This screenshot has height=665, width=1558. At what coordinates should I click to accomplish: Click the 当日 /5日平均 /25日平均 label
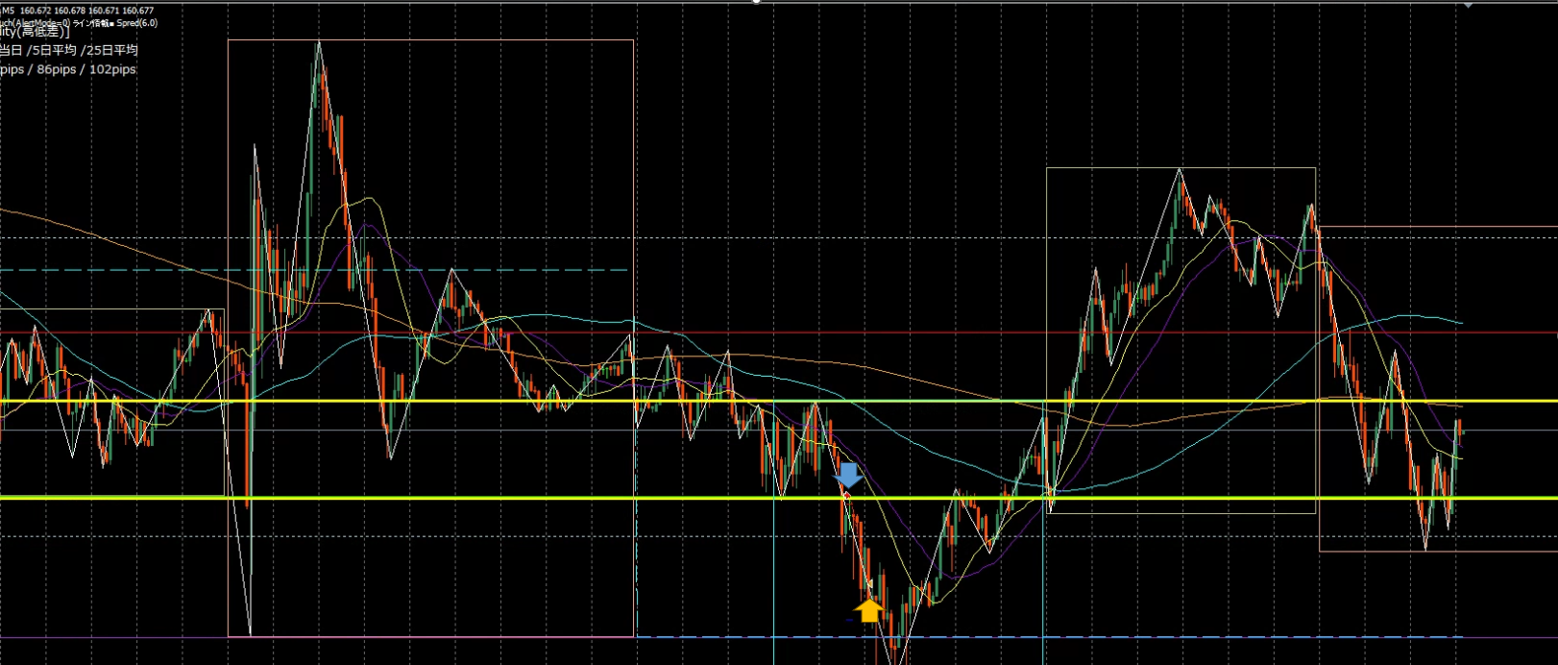pos(69,50)
